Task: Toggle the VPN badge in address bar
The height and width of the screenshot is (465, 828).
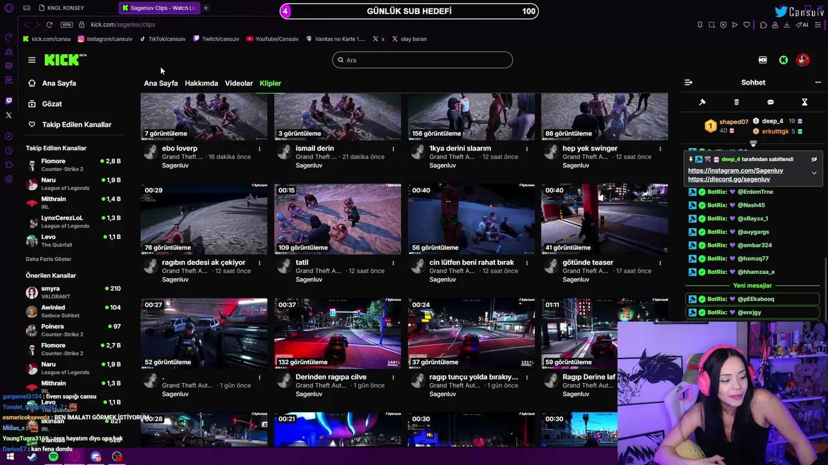Action: point(67,25)
